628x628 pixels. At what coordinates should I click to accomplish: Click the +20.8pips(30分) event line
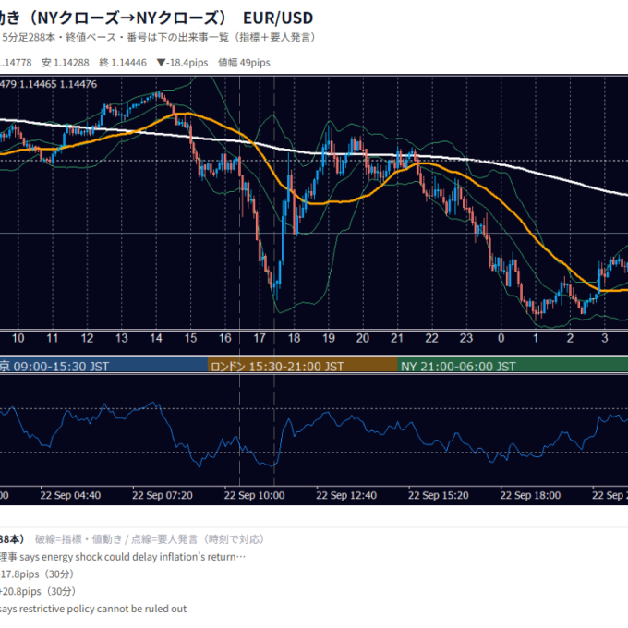coord(38,592)
